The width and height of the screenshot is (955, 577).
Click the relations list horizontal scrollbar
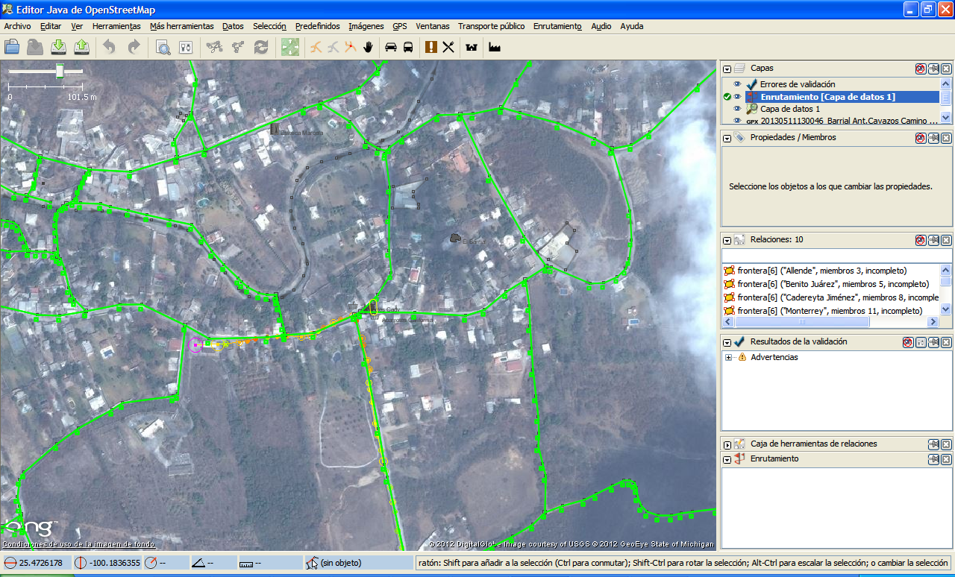coord(802,322)
